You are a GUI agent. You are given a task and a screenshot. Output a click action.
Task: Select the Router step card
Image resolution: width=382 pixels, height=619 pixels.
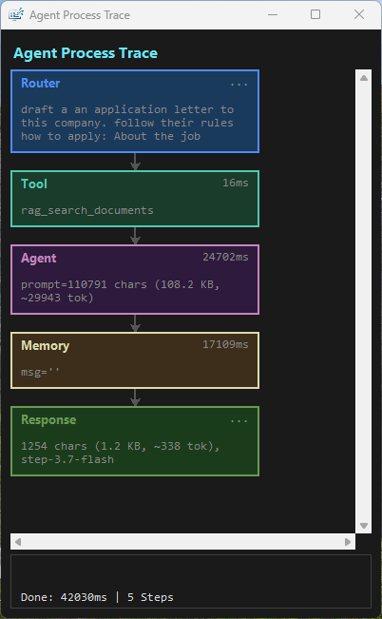tap(135, 111)
